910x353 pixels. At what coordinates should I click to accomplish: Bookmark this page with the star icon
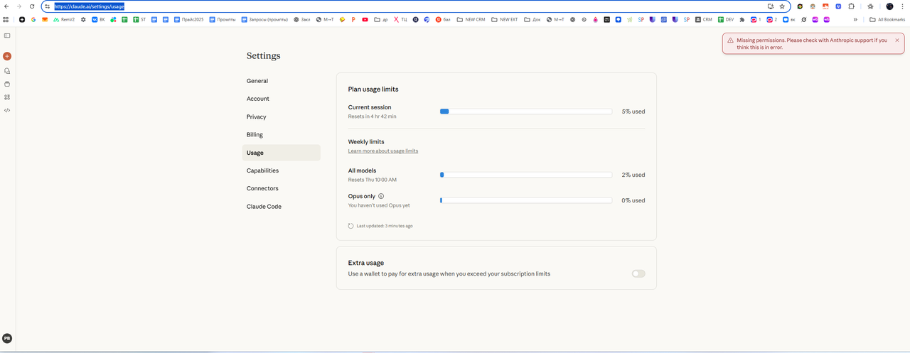pos(782,6)
